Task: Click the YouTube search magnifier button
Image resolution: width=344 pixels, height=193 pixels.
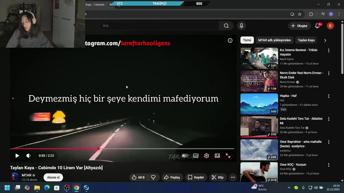Action: tap(226, 26)
